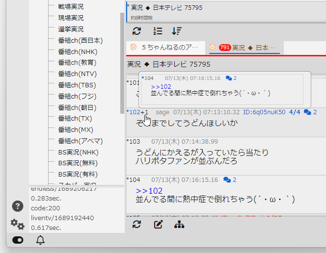Viewport: 326px width, 253px height.
Task: Click the write post (pencil) icon
Action: [158, 225]
